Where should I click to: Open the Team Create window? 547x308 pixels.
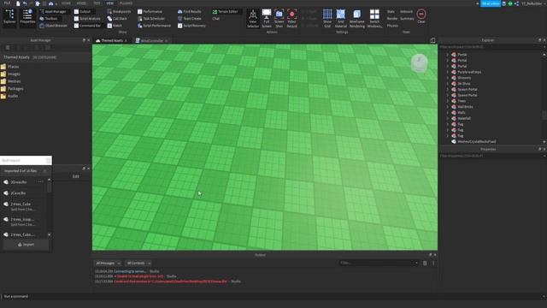(190, 19)
